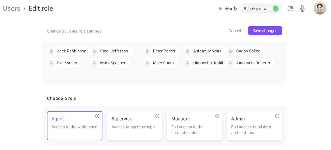Click 'Full access to the contact center' text

click(187, 130)
